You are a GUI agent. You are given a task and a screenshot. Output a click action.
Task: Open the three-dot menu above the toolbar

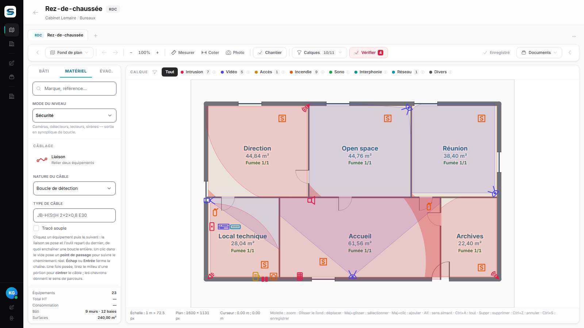coord(574,36)
